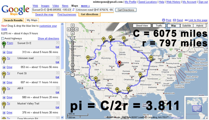Click the swap start and end addresses icon

[73, 10]
